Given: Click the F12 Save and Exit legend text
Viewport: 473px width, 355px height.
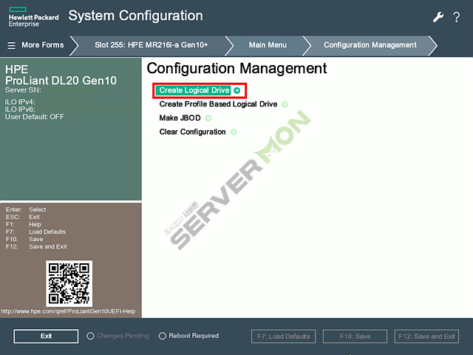Looking at the screenshot, I should (36, 246).
